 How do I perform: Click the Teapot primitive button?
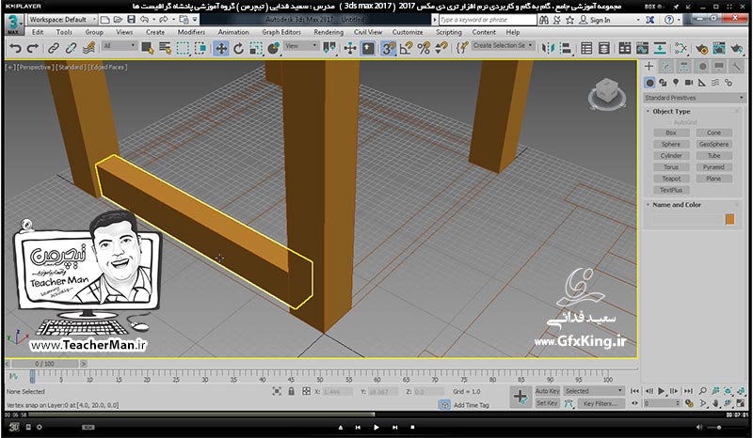point(671,179)
